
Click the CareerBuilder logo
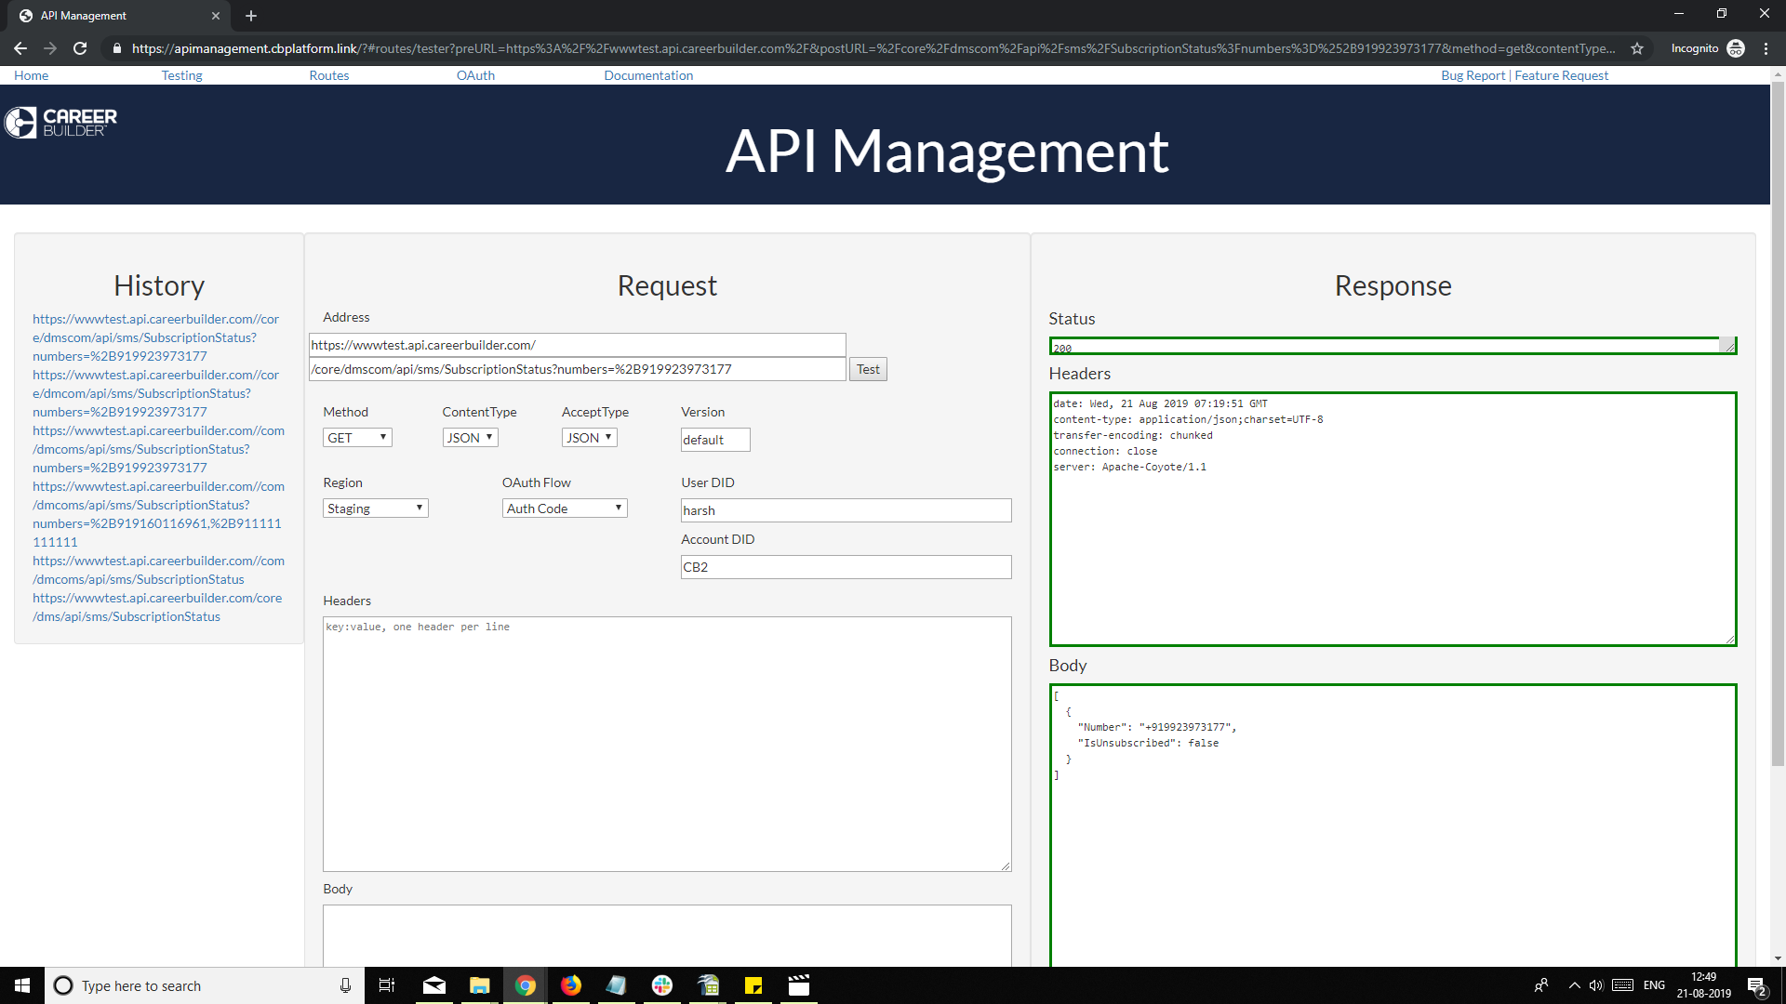point(61,122)
